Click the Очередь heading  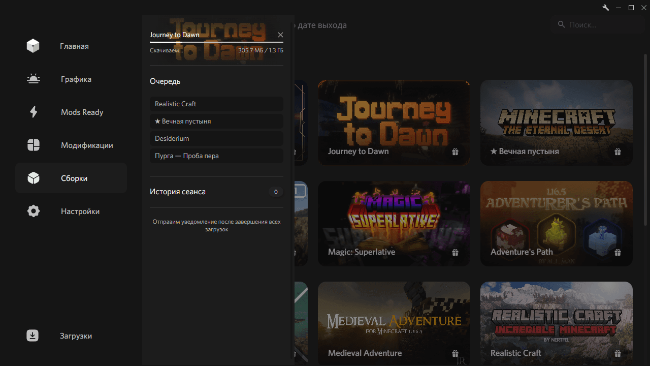point(165,81)
